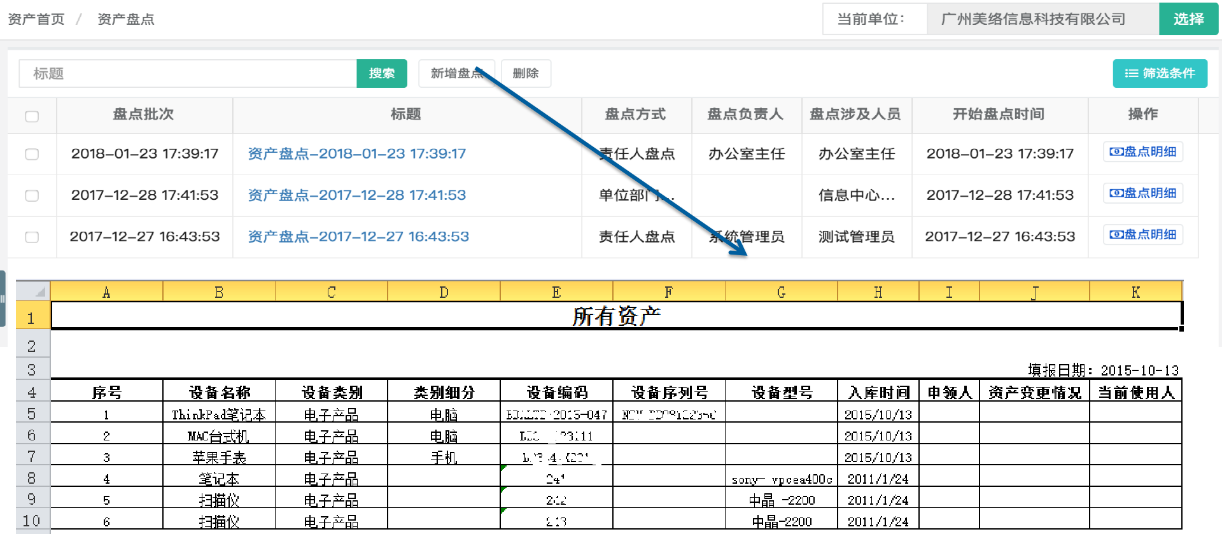The height and width of the screenshot is (534, 1222).
Task: Open 盘点明细 for the 2017-12-28 record
Action: pos(1142,193)
